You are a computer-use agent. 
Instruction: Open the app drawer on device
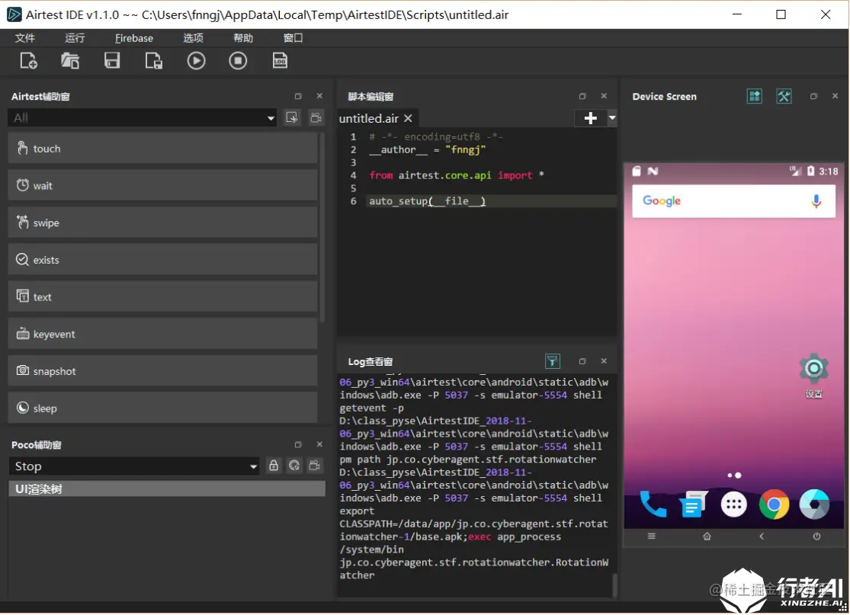coord(733,504)
